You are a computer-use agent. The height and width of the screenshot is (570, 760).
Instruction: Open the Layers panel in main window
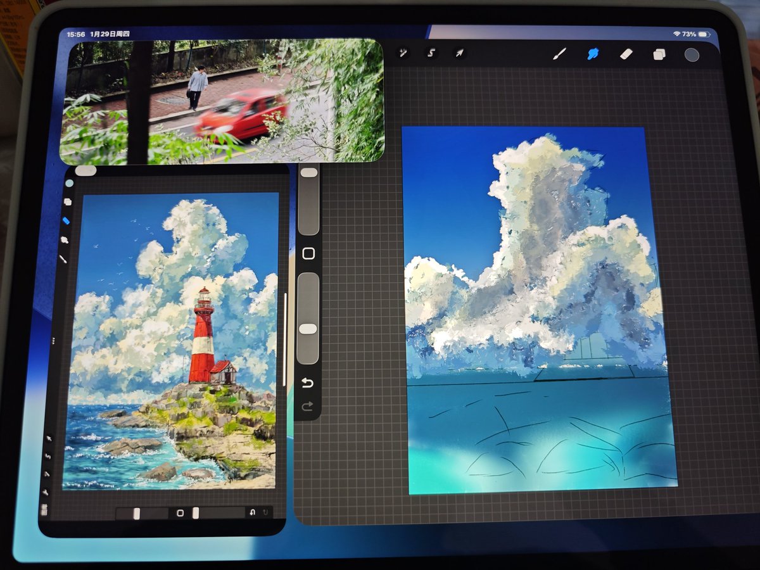pyautogui.click(x=659, y=54)
